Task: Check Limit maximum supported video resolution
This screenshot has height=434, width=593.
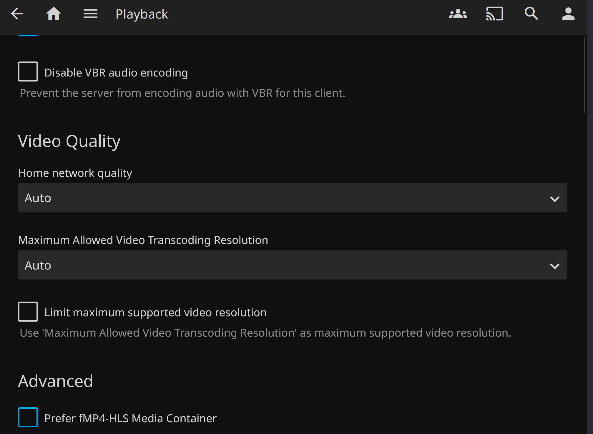Action: [x=28, y=312]
